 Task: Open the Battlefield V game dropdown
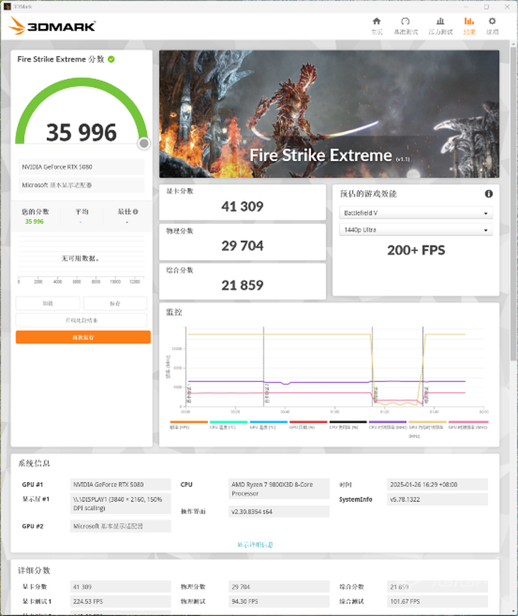click(x=416, y=213)
